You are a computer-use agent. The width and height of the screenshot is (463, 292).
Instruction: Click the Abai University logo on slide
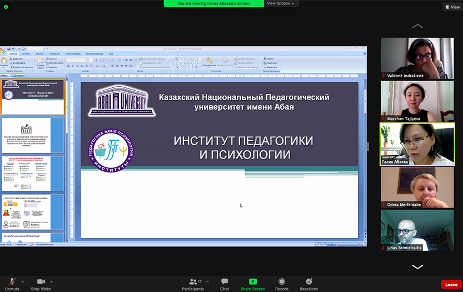click(x=122, y=101)
